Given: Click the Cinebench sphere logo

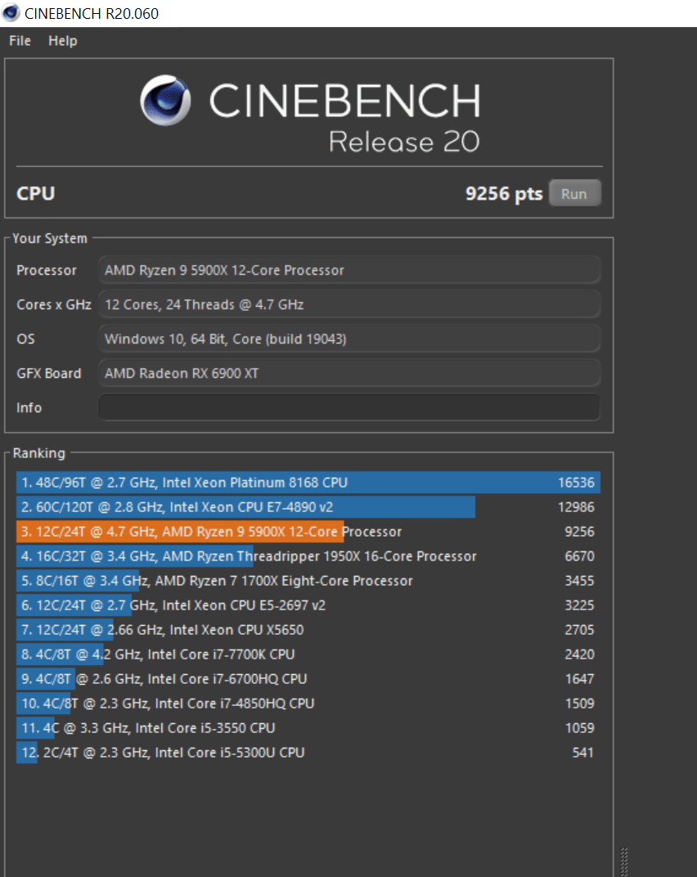Looking at the screenshot, I should (165, 101).
